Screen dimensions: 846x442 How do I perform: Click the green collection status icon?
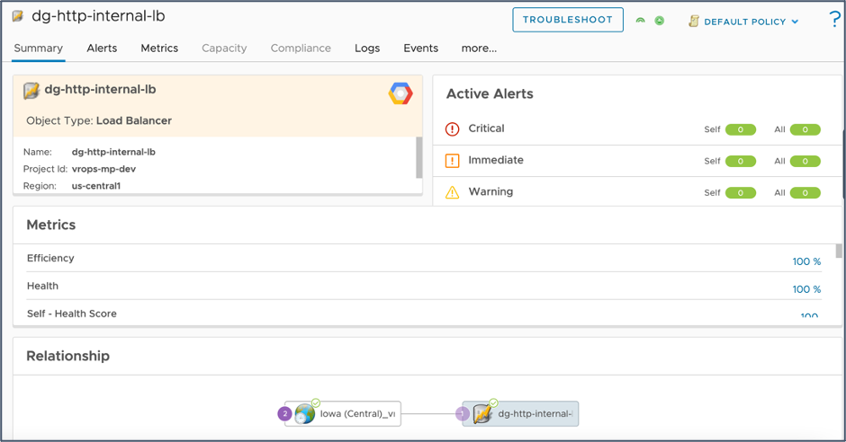pyautogui.click(x=660, y=21)
